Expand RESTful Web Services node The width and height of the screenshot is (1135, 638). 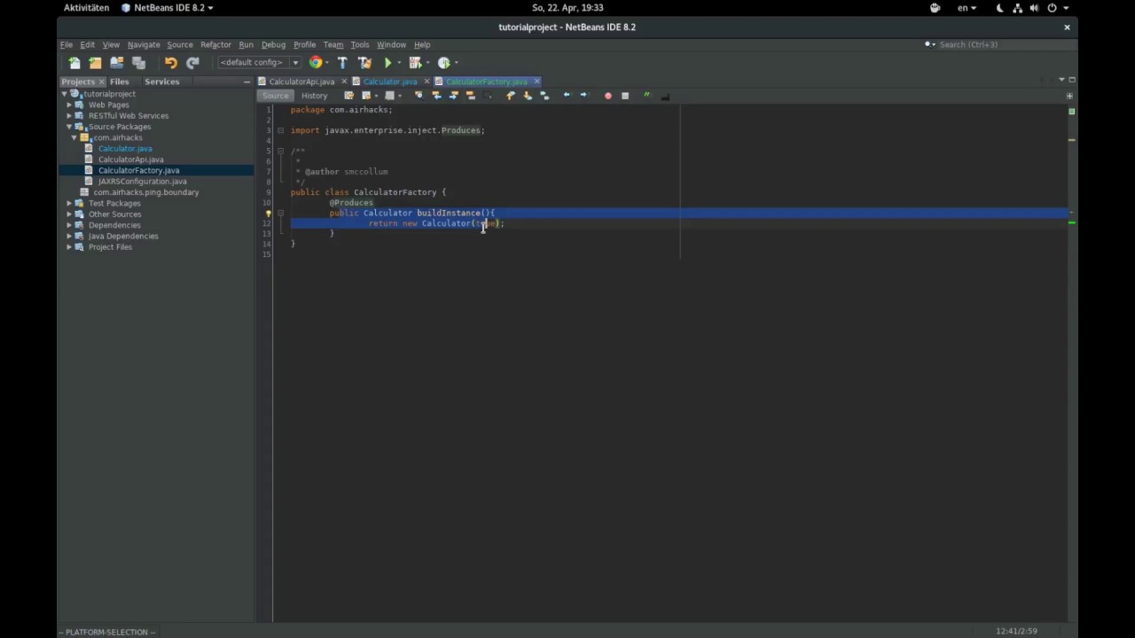tap(69, 116)
